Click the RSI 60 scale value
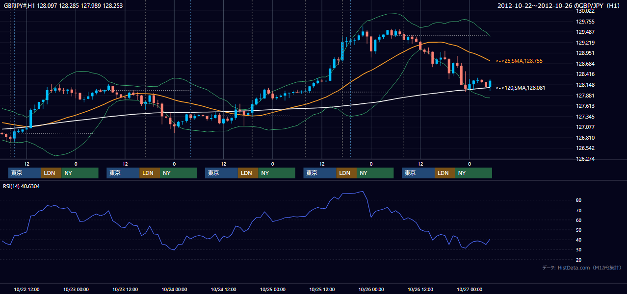This screenshot has height=294, width=627. pyautogui.click(x=579, y=220)
